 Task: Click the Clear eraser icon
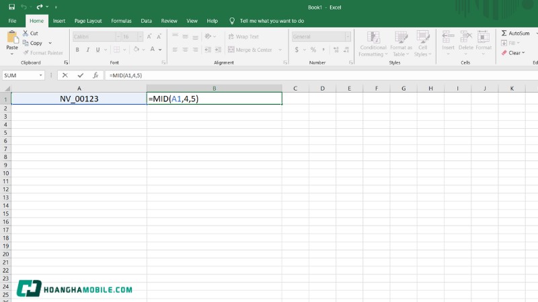pos(504,52)
